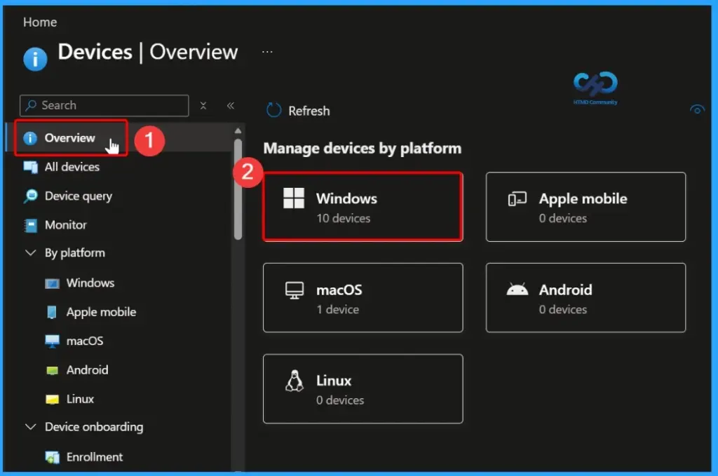Select the By platform group label
The height and width of the screenshot is (476, 718).
(x=74, y=252)
